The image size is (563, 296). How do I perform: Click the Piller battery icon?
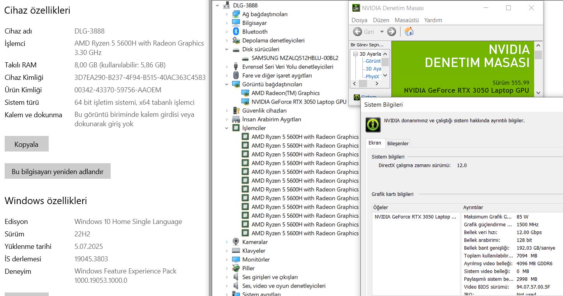click(x=236, y=268)
